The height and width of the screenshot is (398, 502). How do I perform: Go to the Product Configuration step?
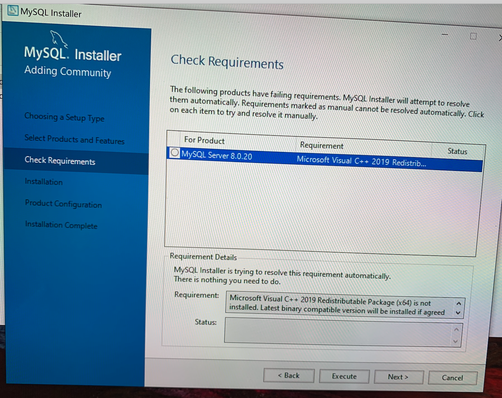coord(63,204)
